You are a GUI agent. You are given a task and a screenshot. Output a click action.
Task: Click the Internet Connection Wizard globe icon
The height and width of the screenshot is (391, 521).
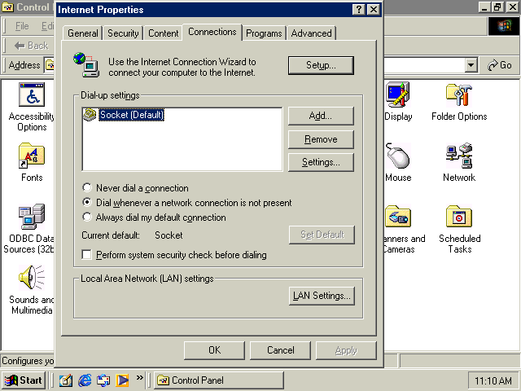click(86, 65)
